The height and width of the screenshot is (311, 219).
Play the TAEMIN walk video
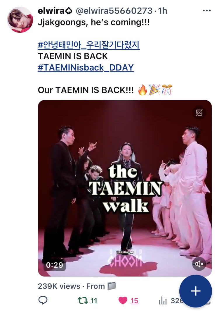pos(125,188)
